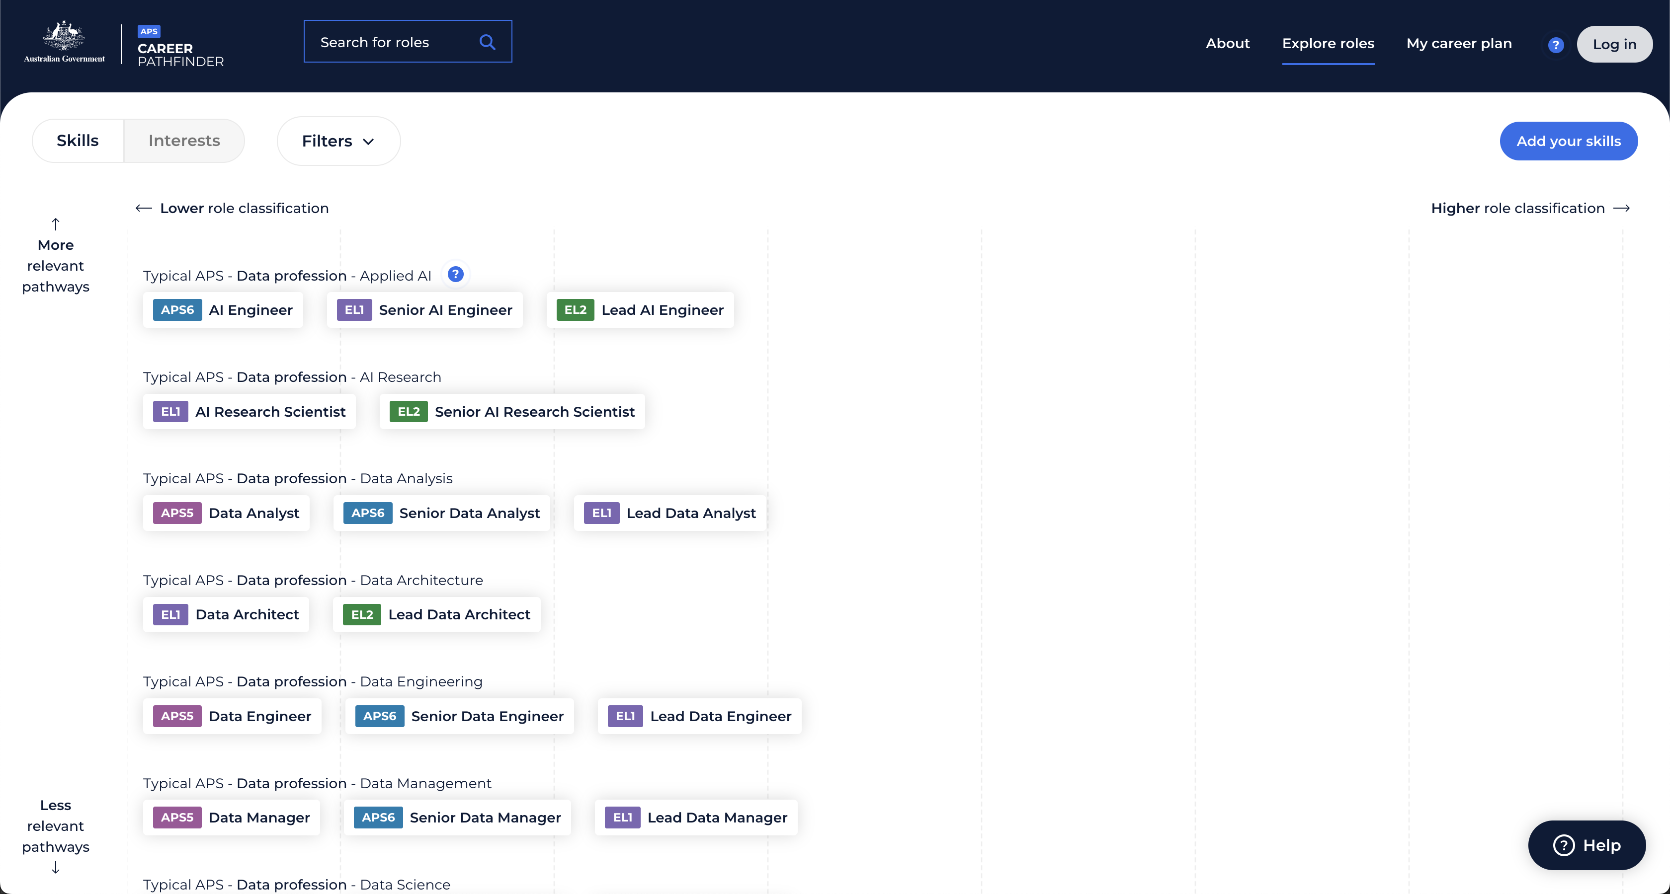Open the floating Help widget
This screenshot has height=894, width=1670.
(x=1586, y=845)
